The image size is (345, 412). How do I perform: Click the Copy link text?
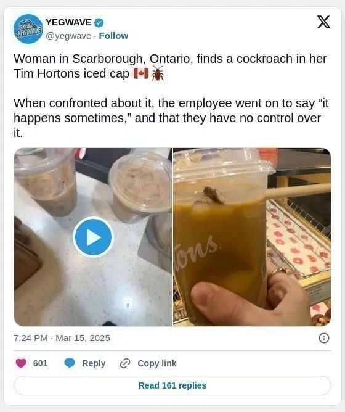[x=157, y=363]
